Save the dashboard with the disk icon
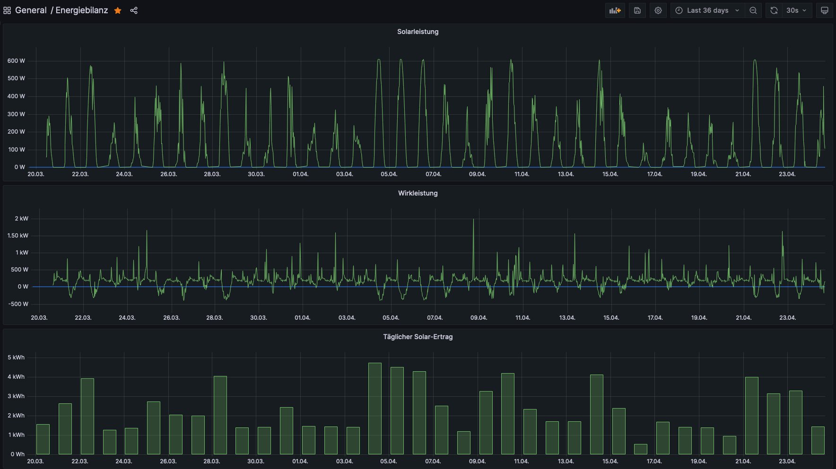The width and height of the screenshot is (836, 469). click(637, 10)
